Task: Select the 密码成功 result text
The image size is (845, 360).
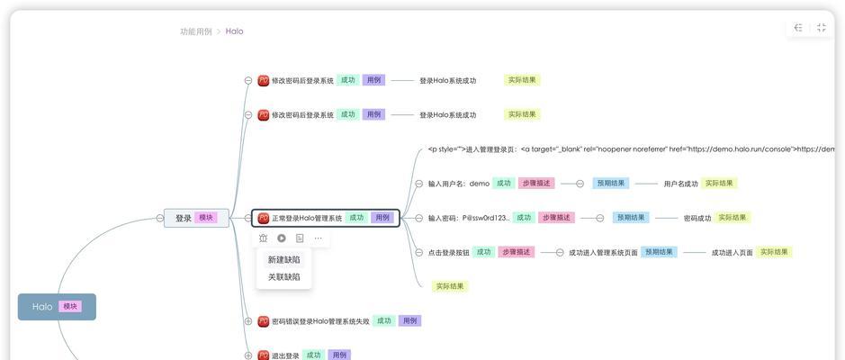Action: [697, 219]
